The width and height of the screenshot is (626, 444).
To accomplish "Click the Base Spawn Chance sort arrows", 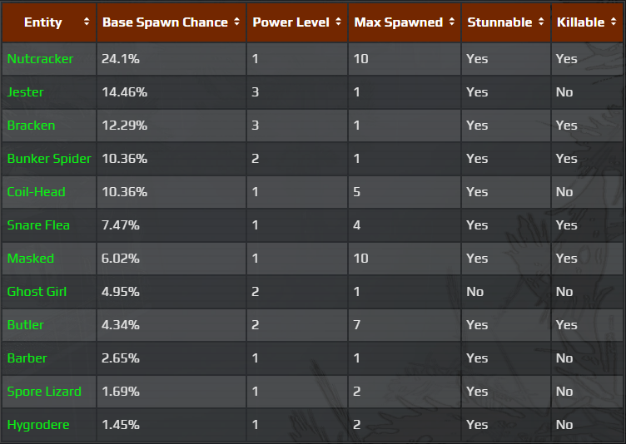I will coord(237,22).
